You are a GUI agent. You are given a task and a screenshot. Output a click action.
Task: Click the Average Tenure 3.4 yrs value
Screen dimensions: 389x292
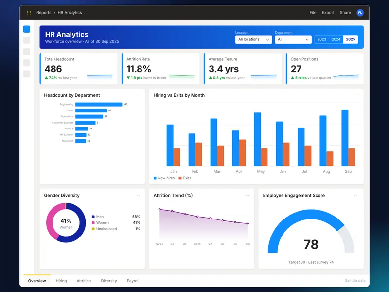(x=224, y=69)
